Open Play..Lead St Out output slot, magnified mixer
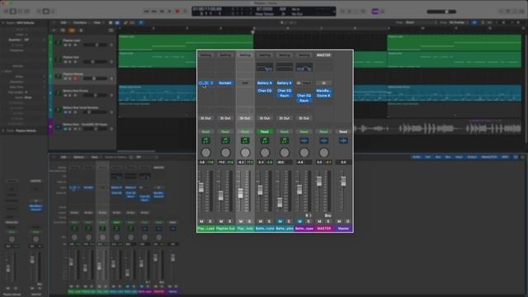The image size is (528, 297). pyautogui.click(x=205, y=118)
